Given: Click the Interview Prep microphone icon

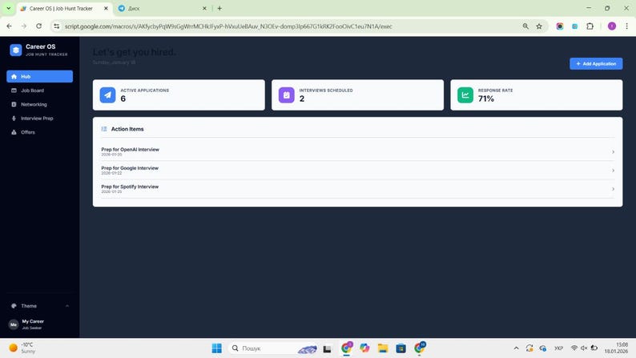Looking at the screenshot, I should [14, 119].
